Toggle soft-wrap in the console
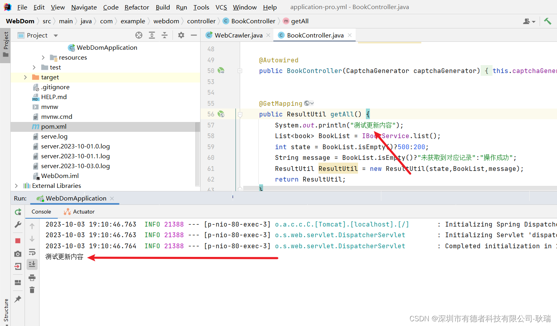557x326 pixels. click(x=32, y=252)
